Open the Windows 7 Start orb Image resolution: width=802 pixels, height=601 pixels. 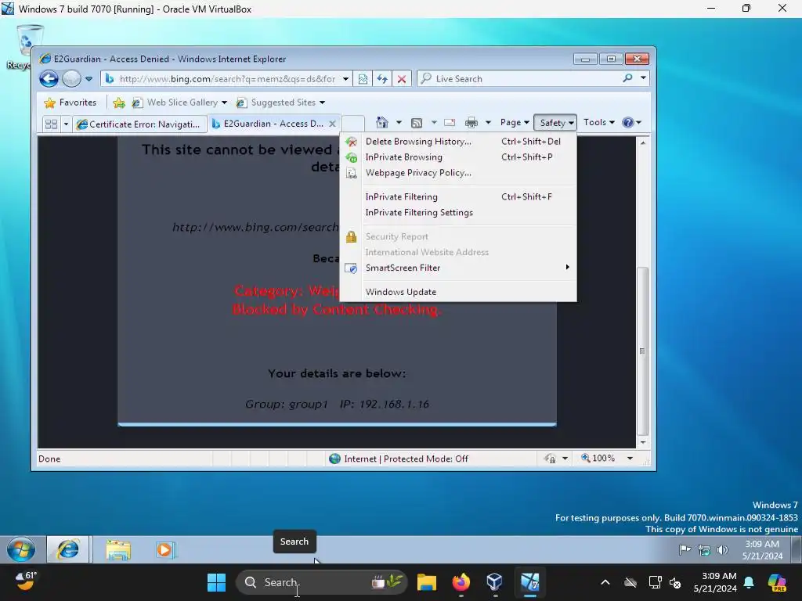click(x=21, y=550)
